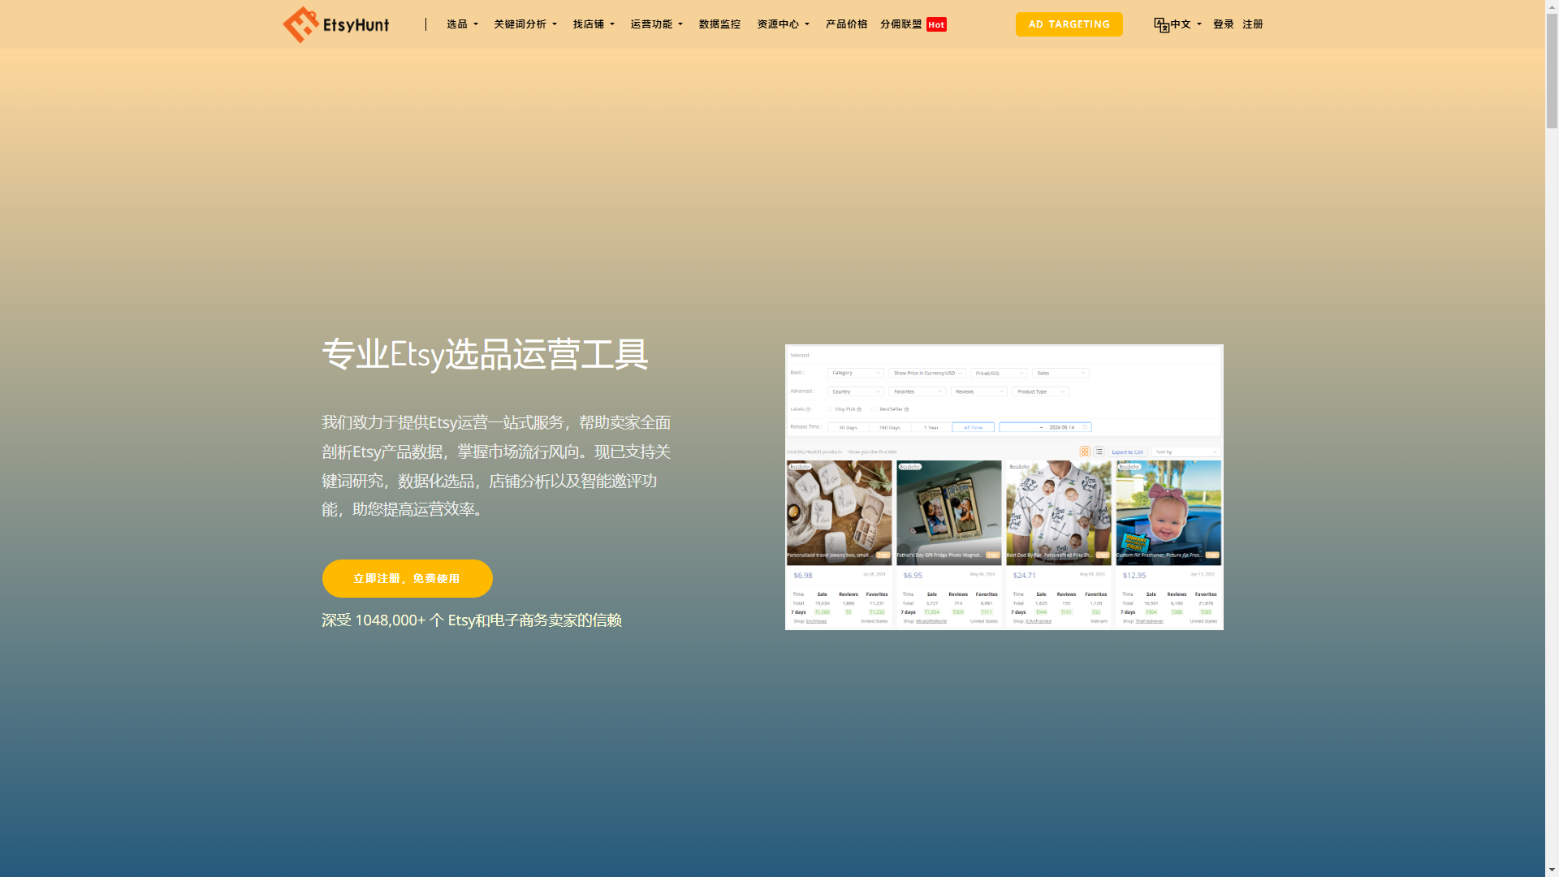Open the help icon beside Labels
Viewport: 1559px width, 877px height.
[x=808, y=409]
